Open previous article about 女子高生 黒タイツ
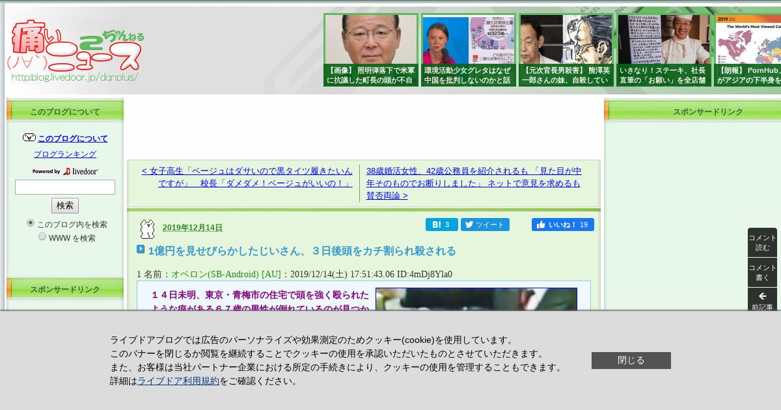Screen dimensions: 781x410 [247, 177]
